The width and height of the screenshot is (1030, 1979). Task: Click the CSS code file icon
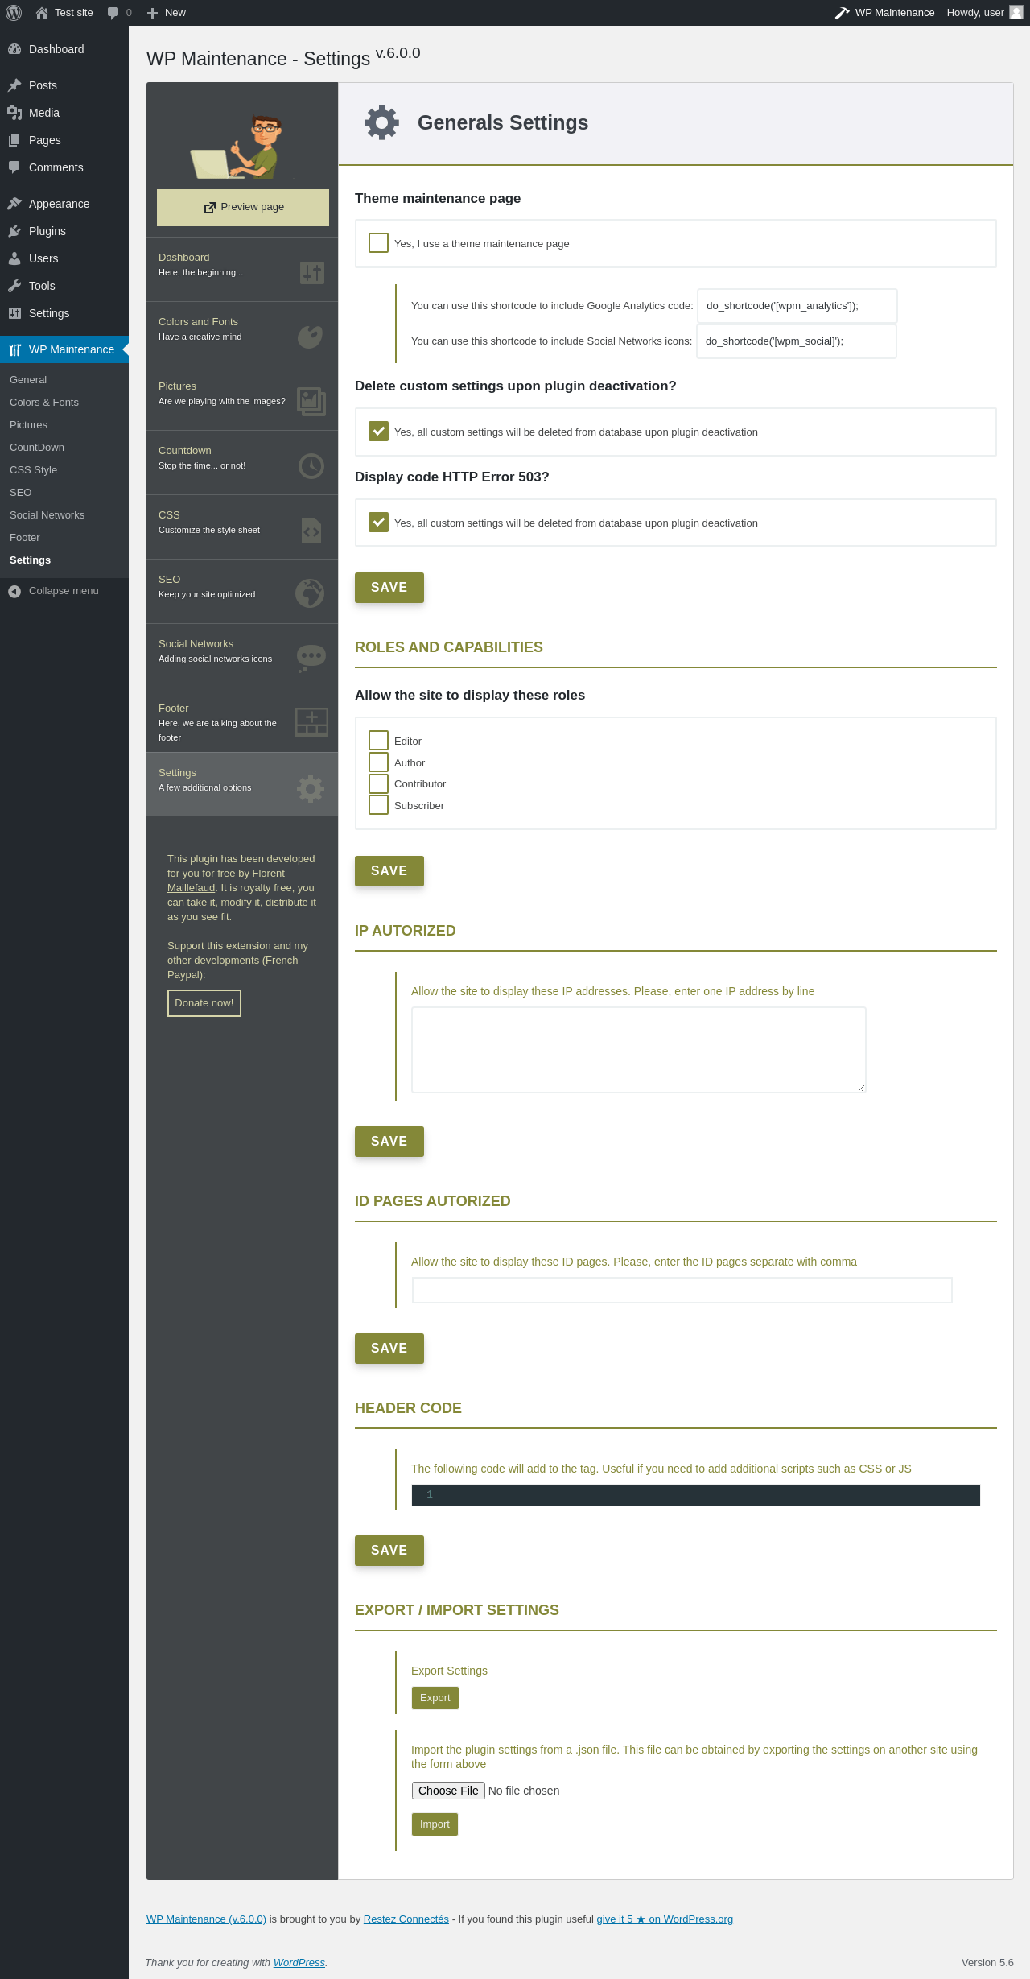311,531
